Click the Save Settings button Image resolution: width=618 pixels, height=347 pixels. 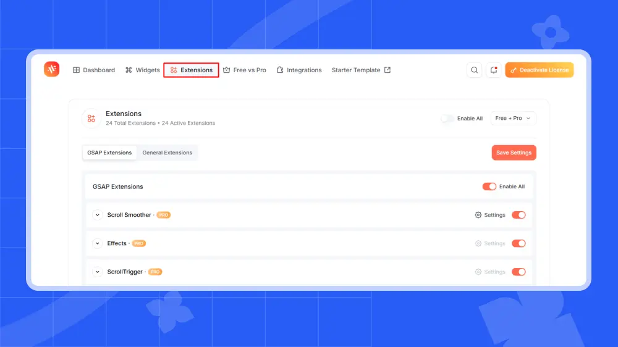[514, 153]
